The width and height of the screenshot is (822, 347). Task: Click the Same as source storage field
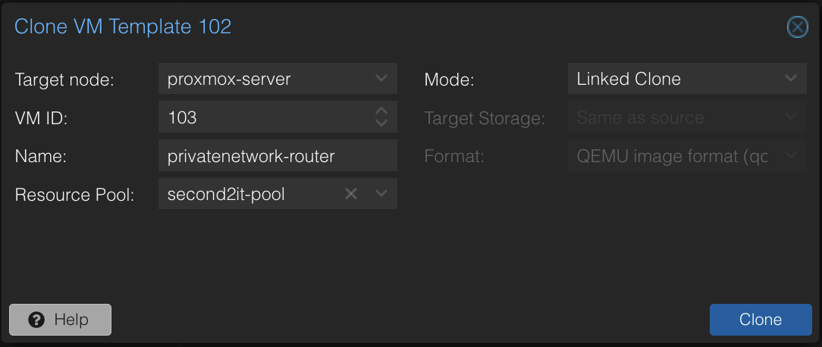pyautogui.click(x=673, y=117)
